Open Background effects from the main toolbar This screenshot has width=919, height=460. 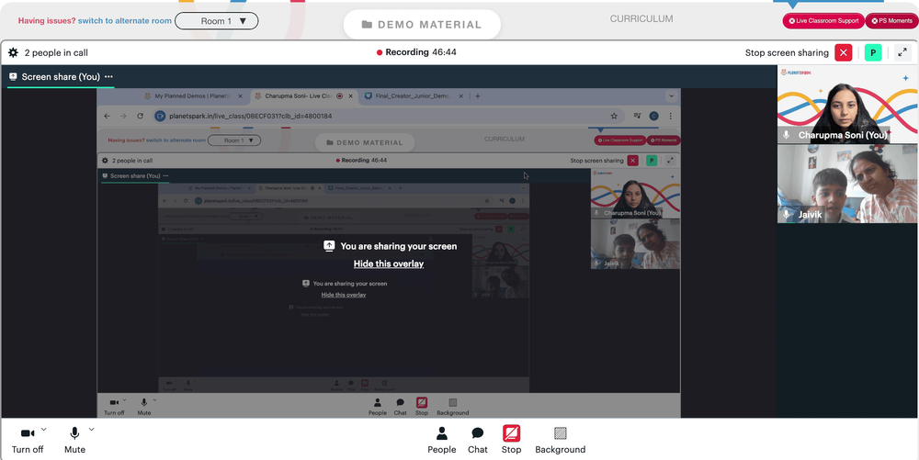tap(561, 440)
